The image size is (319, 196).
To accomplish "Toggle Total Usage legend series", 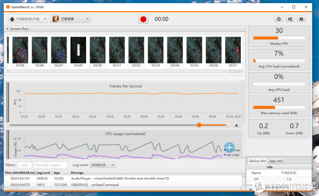I will (232, 150).
